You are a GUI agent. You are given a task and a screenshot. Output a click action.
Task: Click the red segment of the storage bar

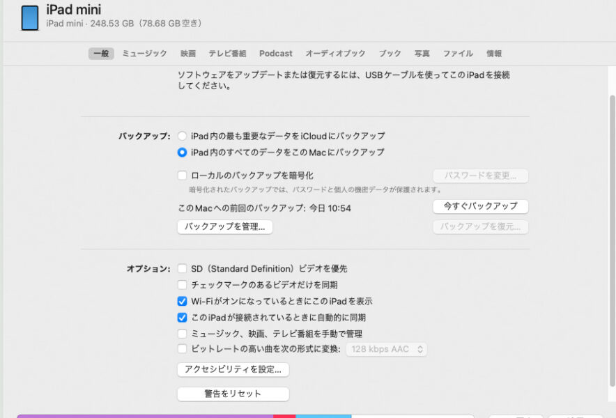pyautogui.click(x=284, y=416)
